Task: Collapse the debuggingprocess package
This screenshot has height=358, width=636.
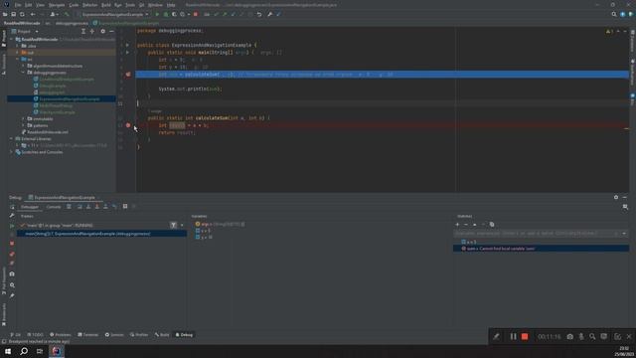Action: [x=23, y=73]
